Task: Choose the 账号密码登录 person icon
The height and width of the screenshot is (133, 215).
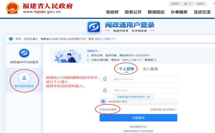Action: pos(24,77)
